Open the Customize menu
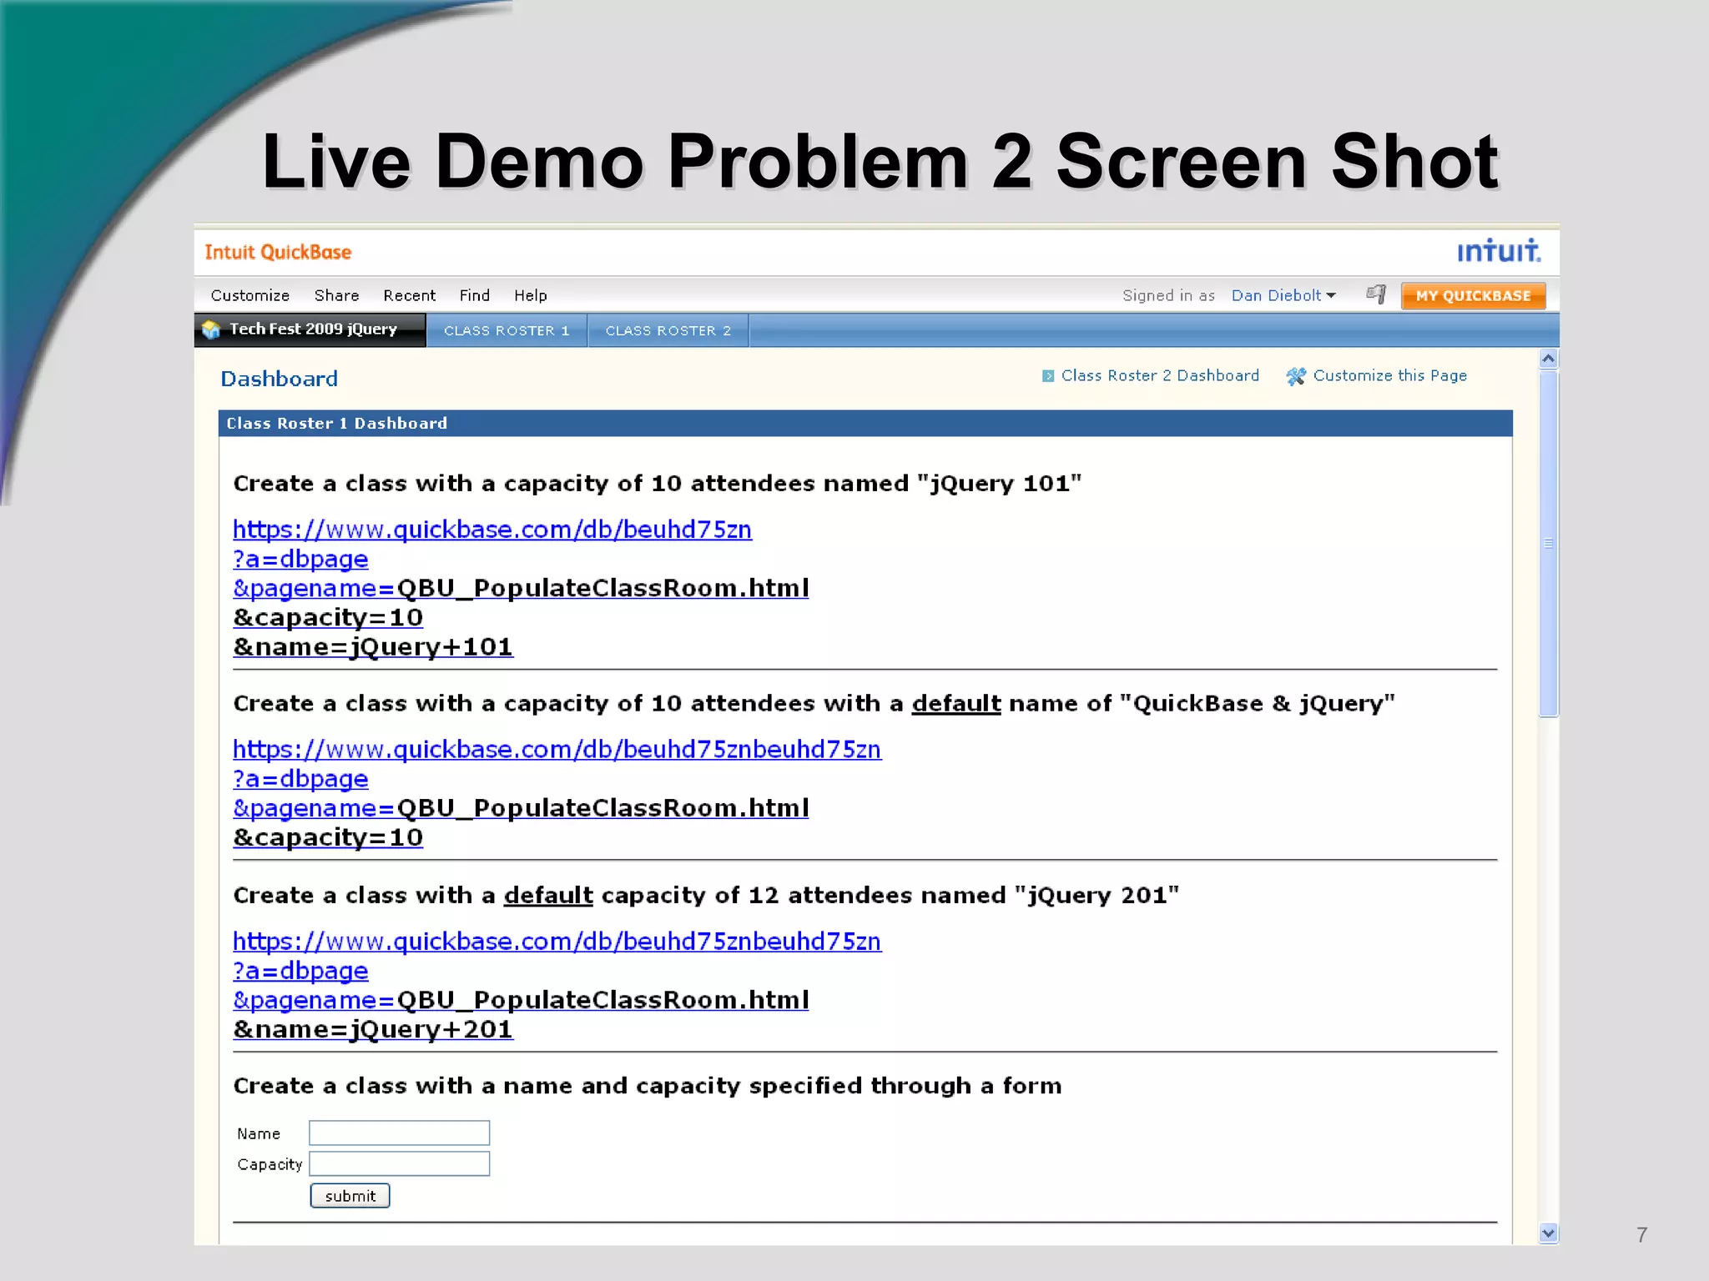Screen dimensions: 1709x1281 coord(250,295)
